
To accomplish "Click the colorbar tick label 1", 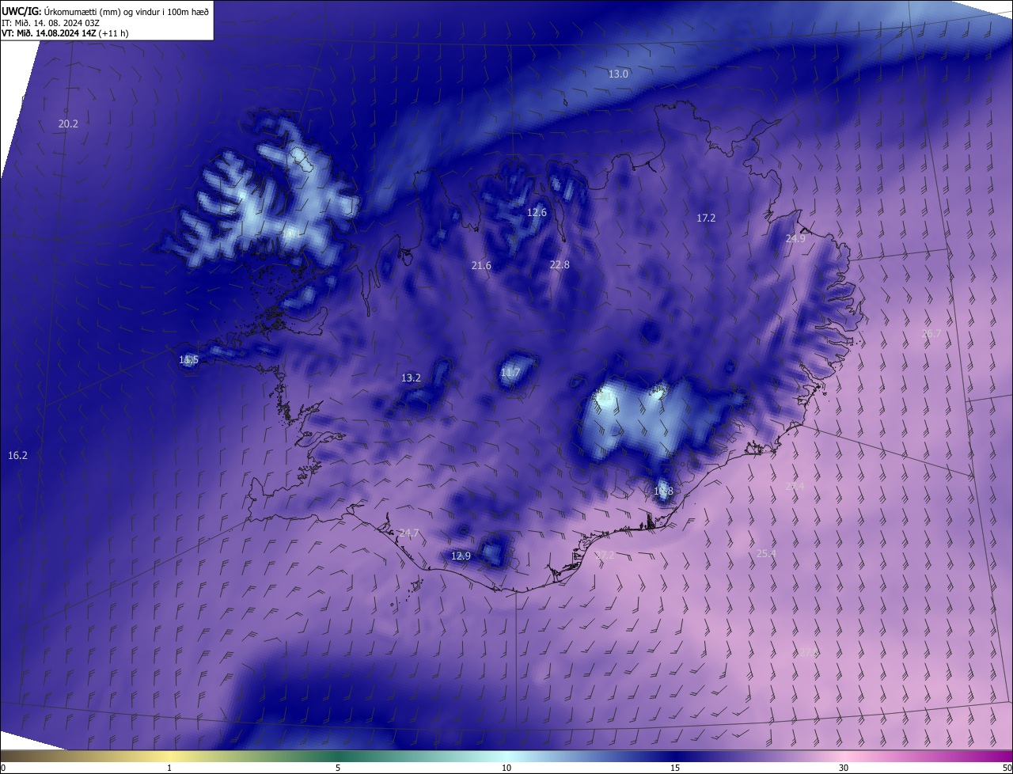I will click(170, 768).
